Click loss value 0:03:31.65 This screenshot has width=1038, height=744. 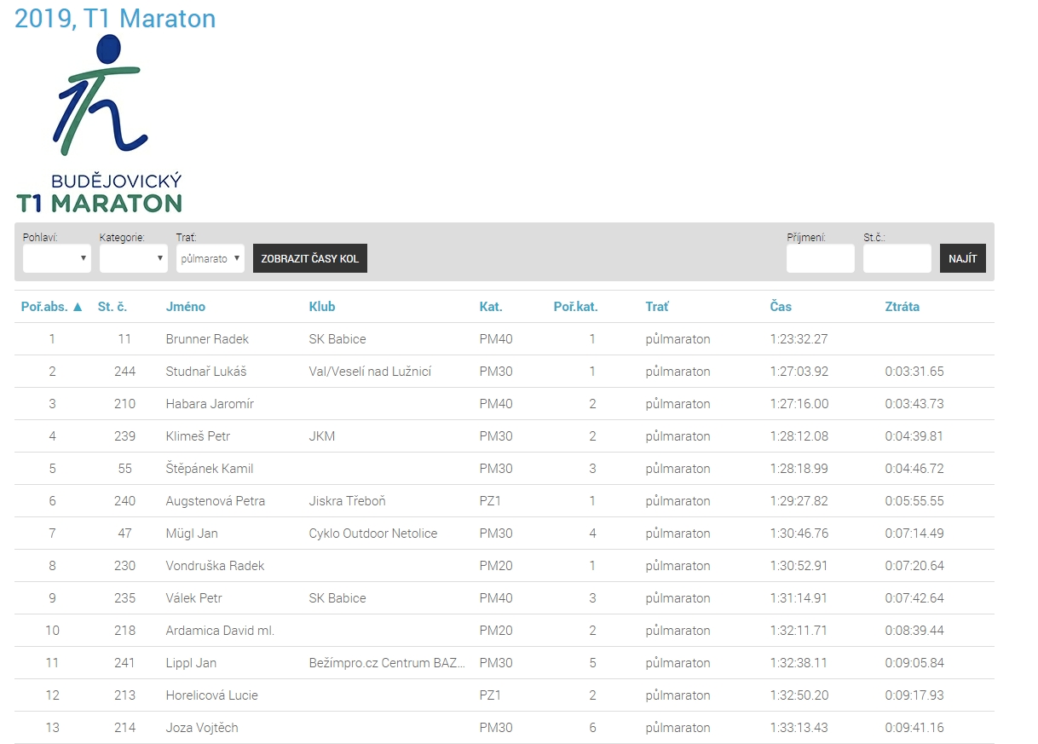[x=914, y=372]
